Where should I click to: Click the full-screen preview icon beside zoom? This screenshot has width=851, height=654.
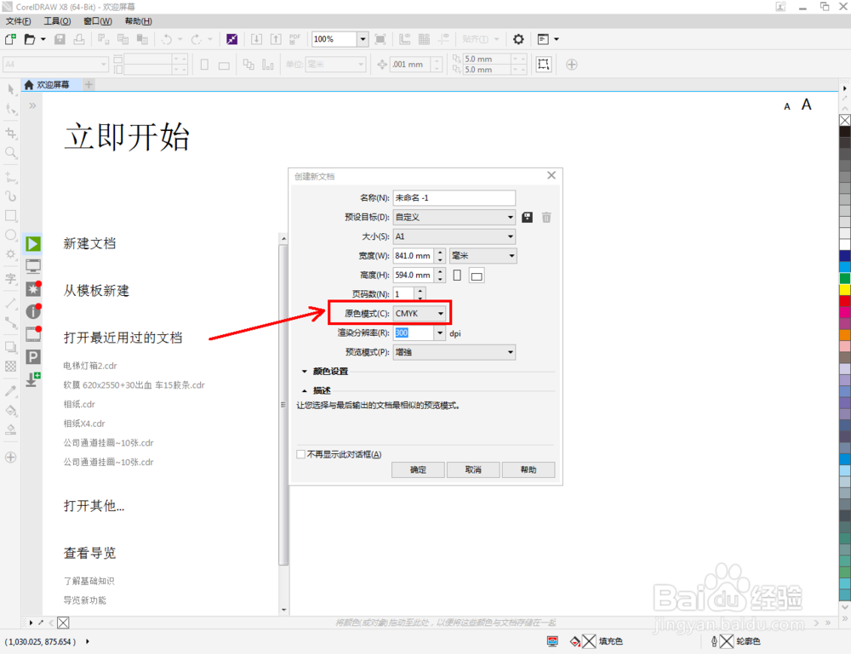380,39
